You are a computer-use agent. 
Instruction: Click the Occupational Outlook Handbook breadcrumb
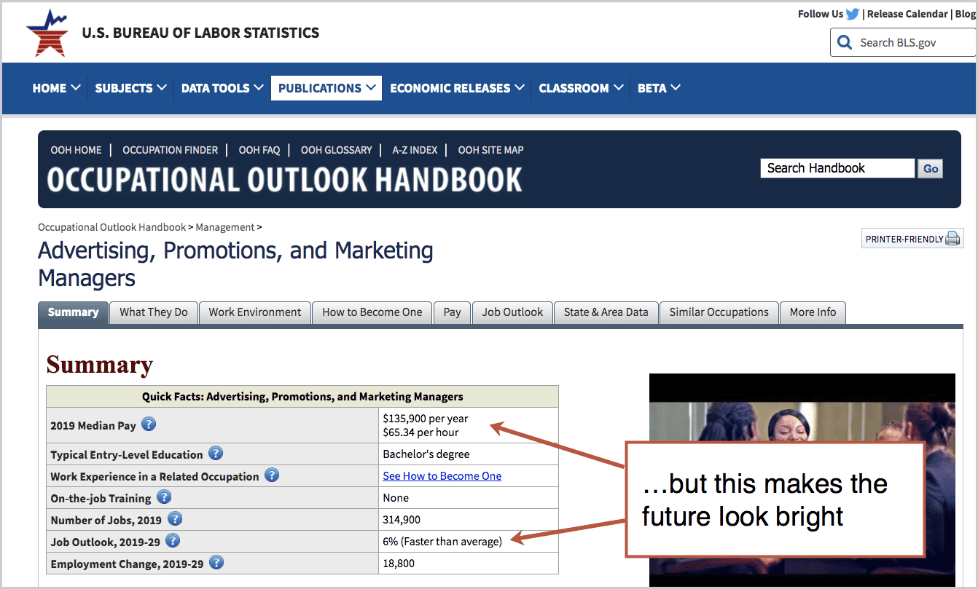(112, 227)
